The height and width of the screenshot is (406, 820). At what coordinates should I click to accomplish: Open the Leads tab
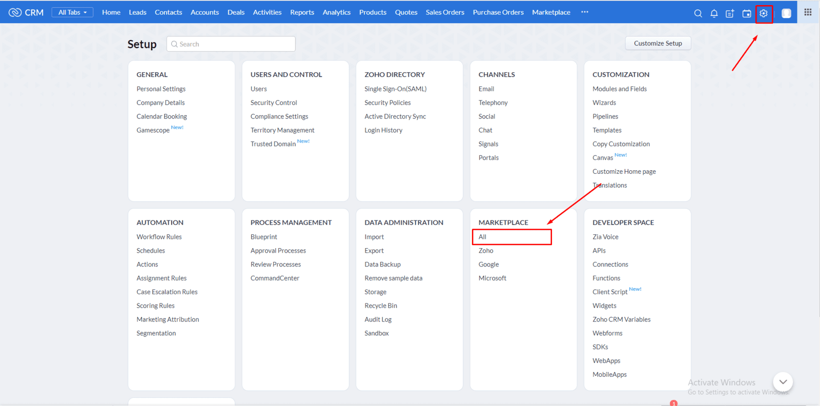(137, 12)
